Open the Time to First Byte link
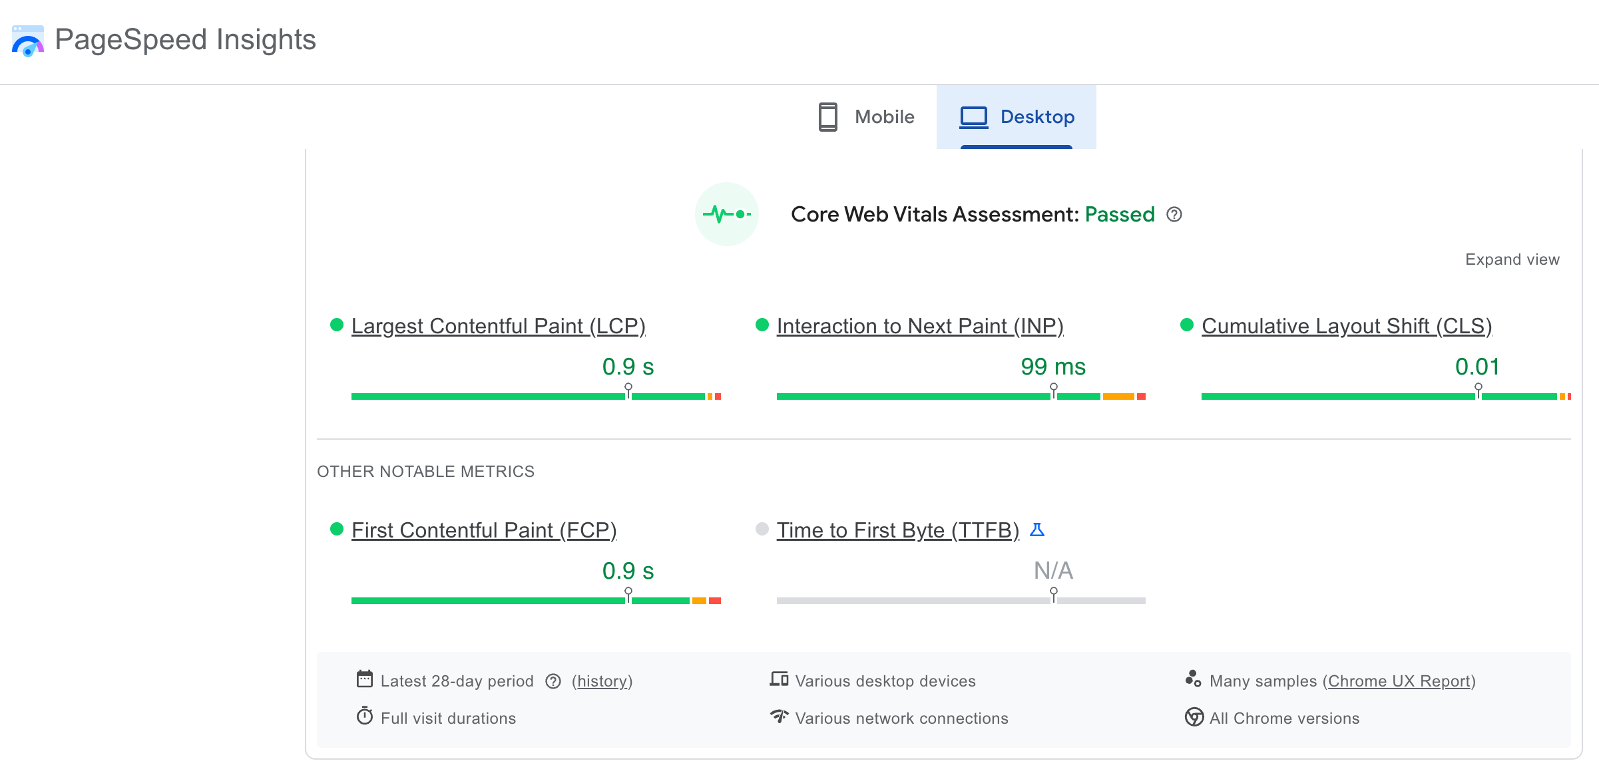Screen dimensions: 1599x773 [x=897, y=530]
